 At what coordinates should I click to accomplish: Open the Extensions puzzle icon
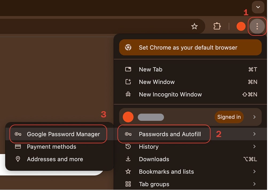click(x=217, y=26)
